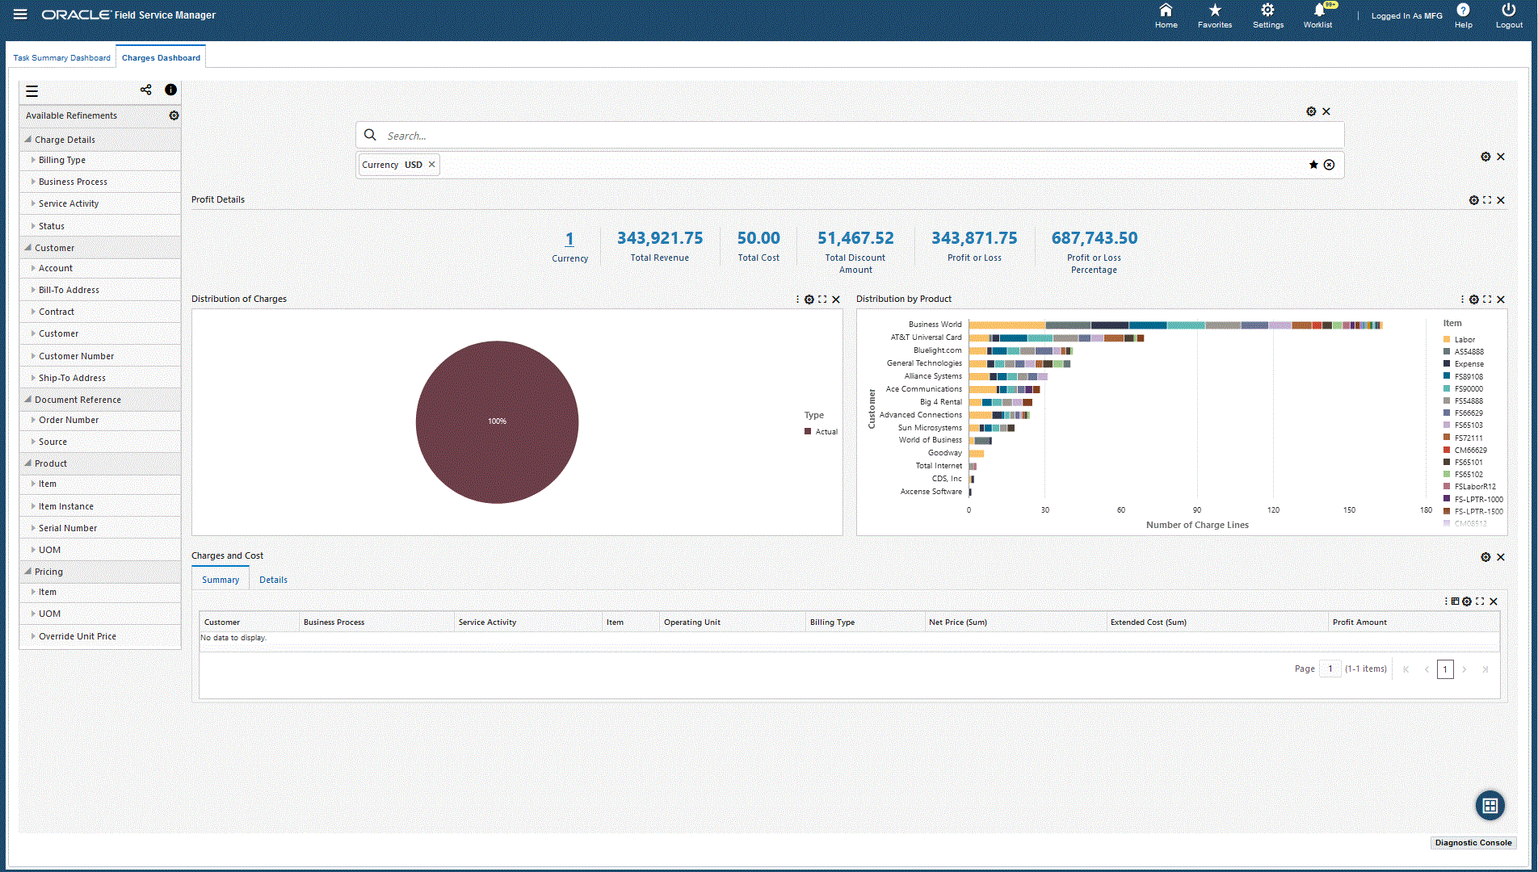1538x872 pixels.
Task: Open Distribution by Product settings gear
Action: (x=1474, y=300)
